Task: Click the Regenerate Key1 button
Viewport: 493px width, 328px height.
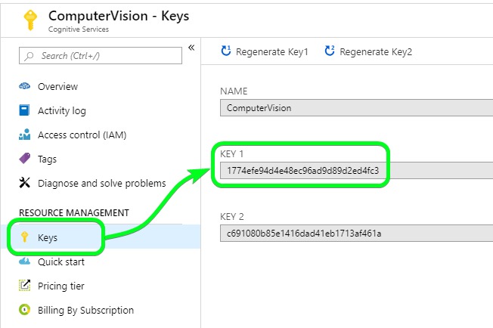Action: click(x=265, y=51)
